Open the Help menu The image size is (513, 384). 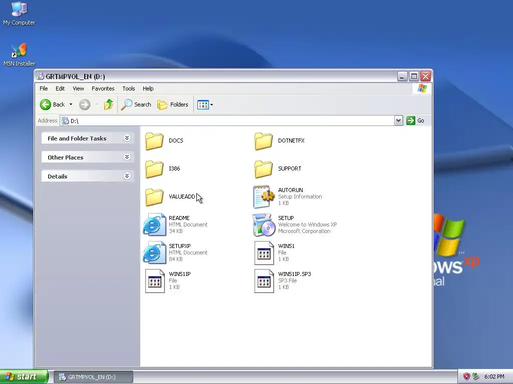tap(148, 88)
